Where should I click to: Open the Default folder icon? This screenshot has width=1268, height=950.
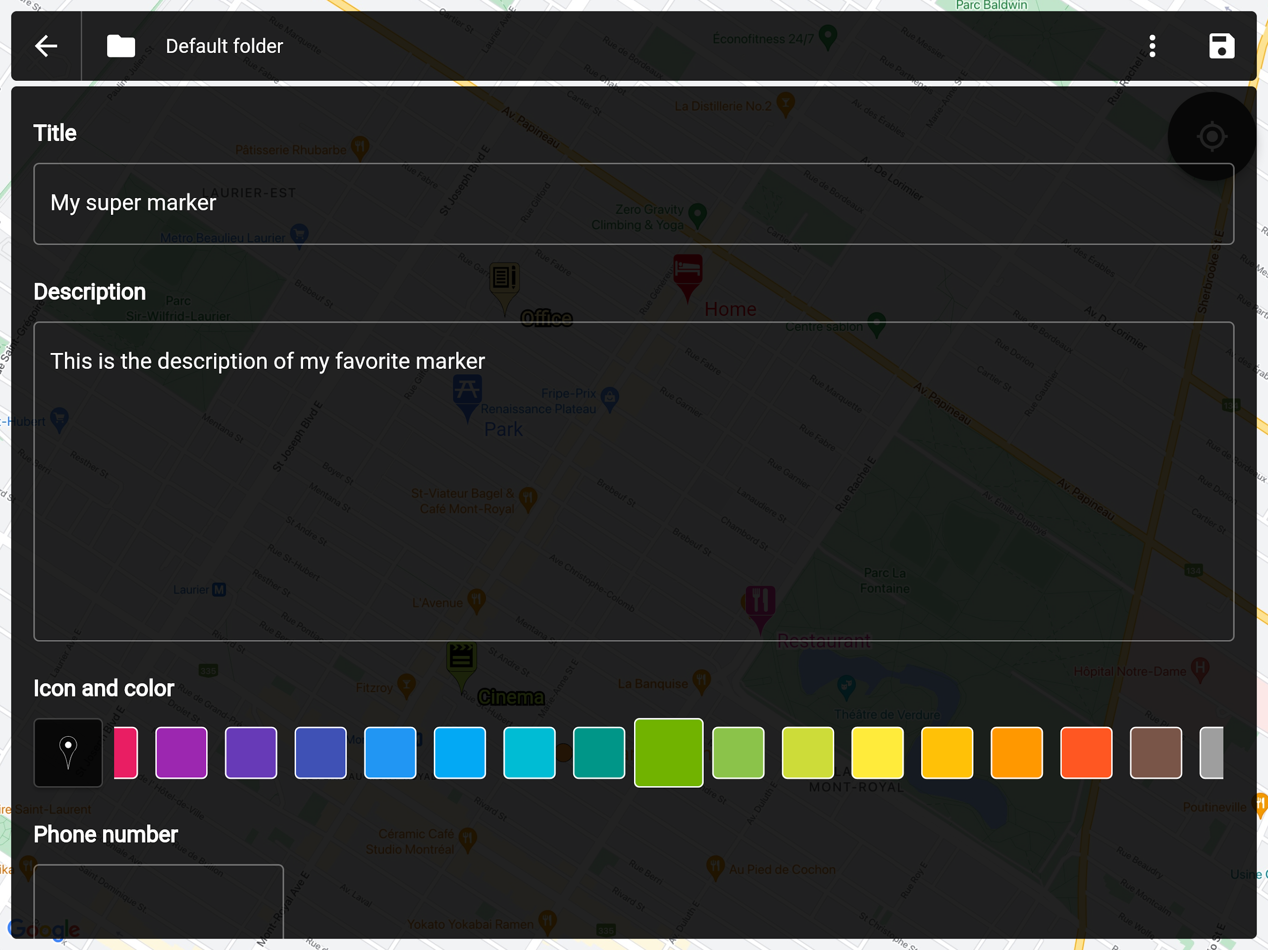tap(121, 46)
